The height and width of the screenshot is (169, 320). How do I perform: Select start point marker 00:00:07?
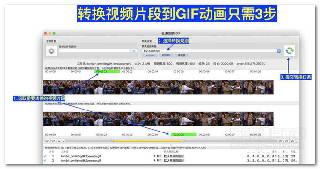coord(230,72)
